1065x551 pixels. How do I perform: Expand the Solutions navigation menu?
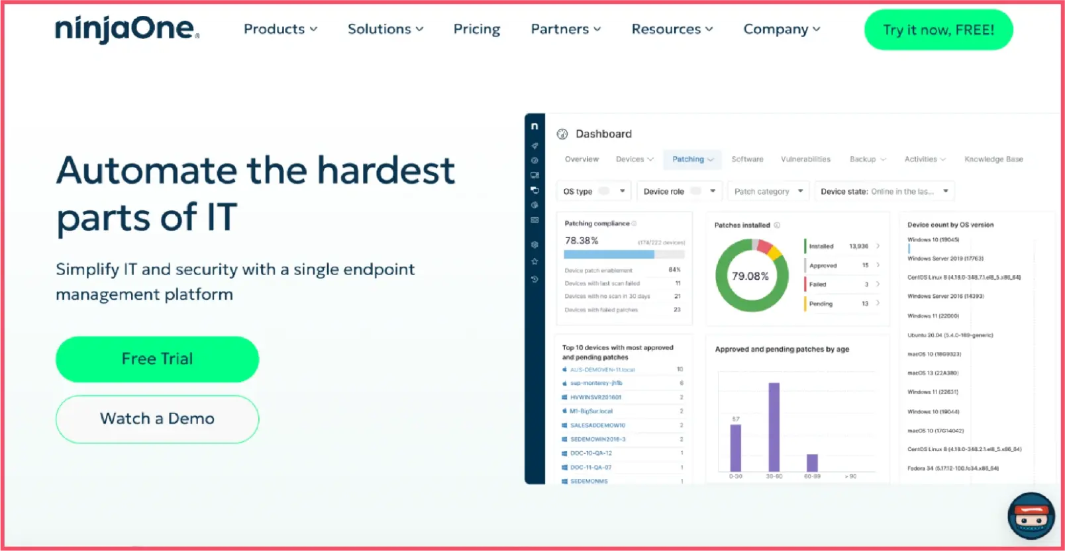click(x=385, y=29)
